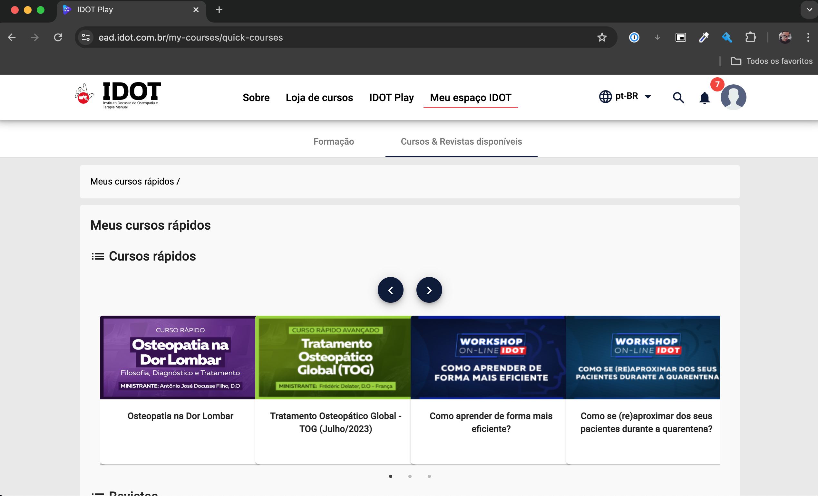
Task: Go to previous carousel slide
Action: pos(390,290)
